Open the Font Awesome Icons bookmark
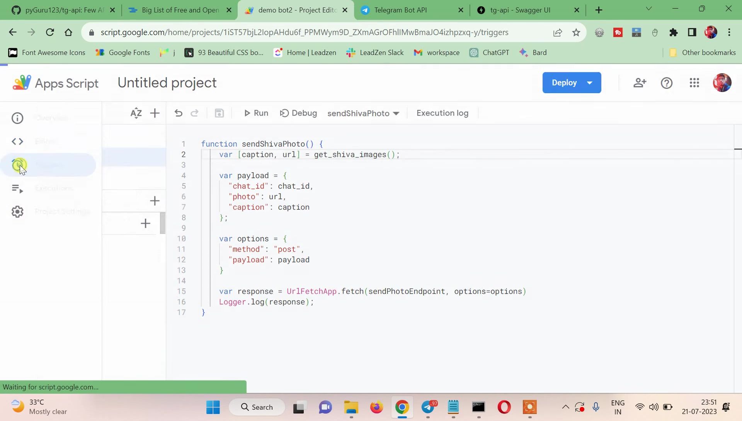This screenshot has height=421, width=742. point(47,53)
